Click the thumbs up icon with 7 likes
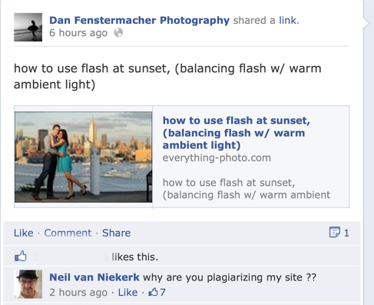The image size is (374, 305). coord(154,292)
